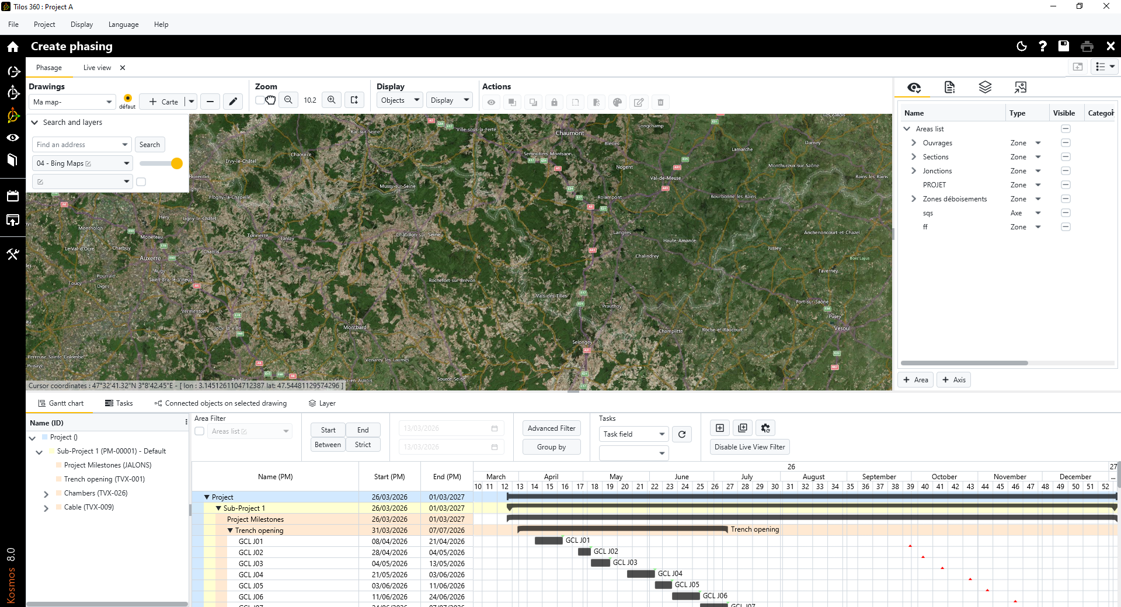1121x607 pixels.
Task: Click the Advanced Filter button
Action: click(x=551, y=428)
